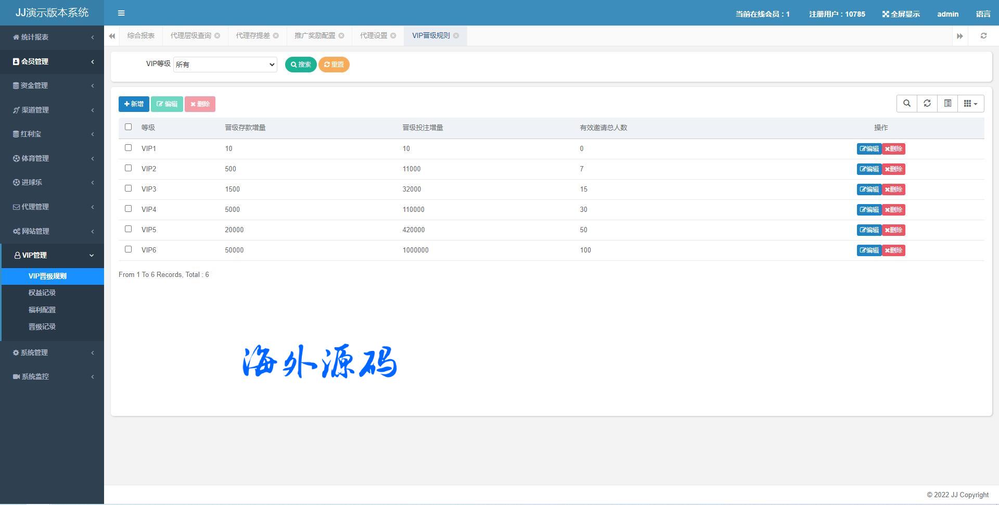Open the VIP等级 dropdown
999x505 pixels.
pyautogui.click(x=225, y=65)
